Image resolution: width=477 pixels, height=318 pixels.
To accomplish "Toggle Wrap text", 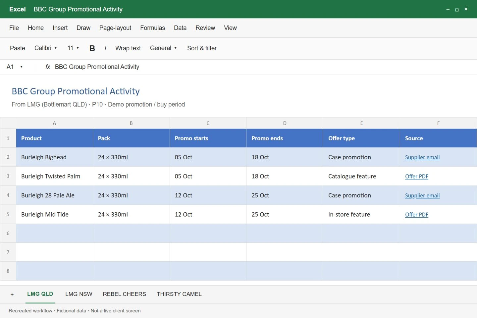I will 128,48.
